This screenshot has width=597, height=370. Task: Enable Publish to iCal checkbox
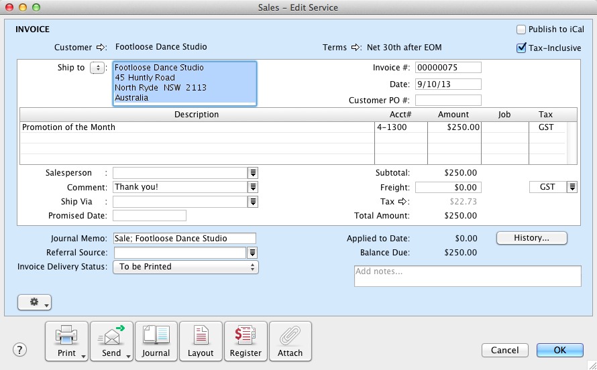click(521, 29)
